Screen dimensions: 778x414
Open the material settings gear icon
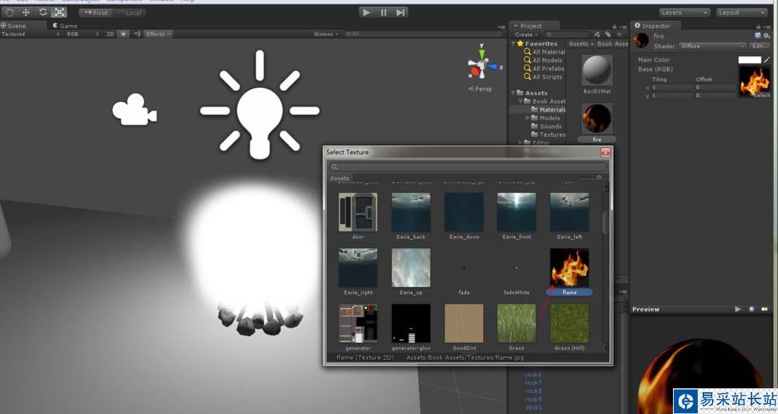click(x=767, y=36)
